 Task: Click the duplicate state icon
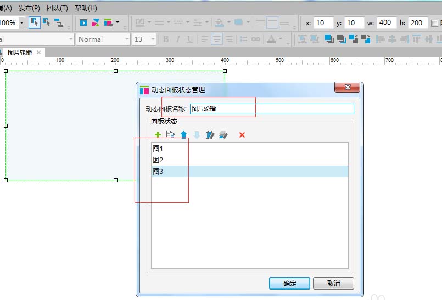(x=171, y=135)
